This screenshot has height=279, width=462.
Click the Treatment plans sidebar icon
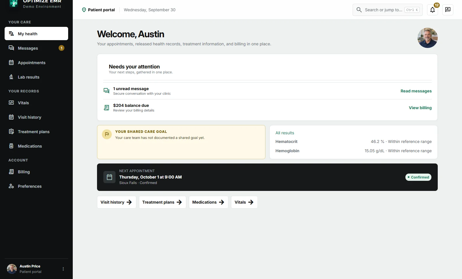[11, 132]
